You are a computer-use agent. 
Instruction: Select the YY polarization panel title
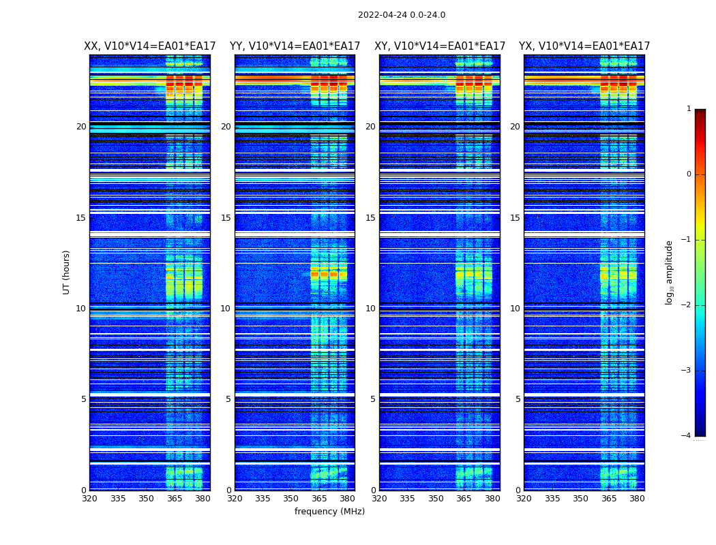pyautogui.click(x=295, y=46)
